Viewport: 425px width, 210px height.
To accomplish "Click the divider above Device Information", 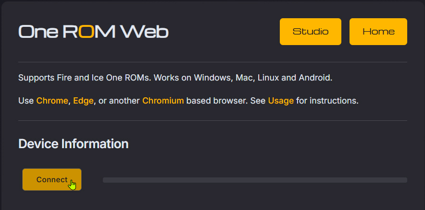I will 212,120.
